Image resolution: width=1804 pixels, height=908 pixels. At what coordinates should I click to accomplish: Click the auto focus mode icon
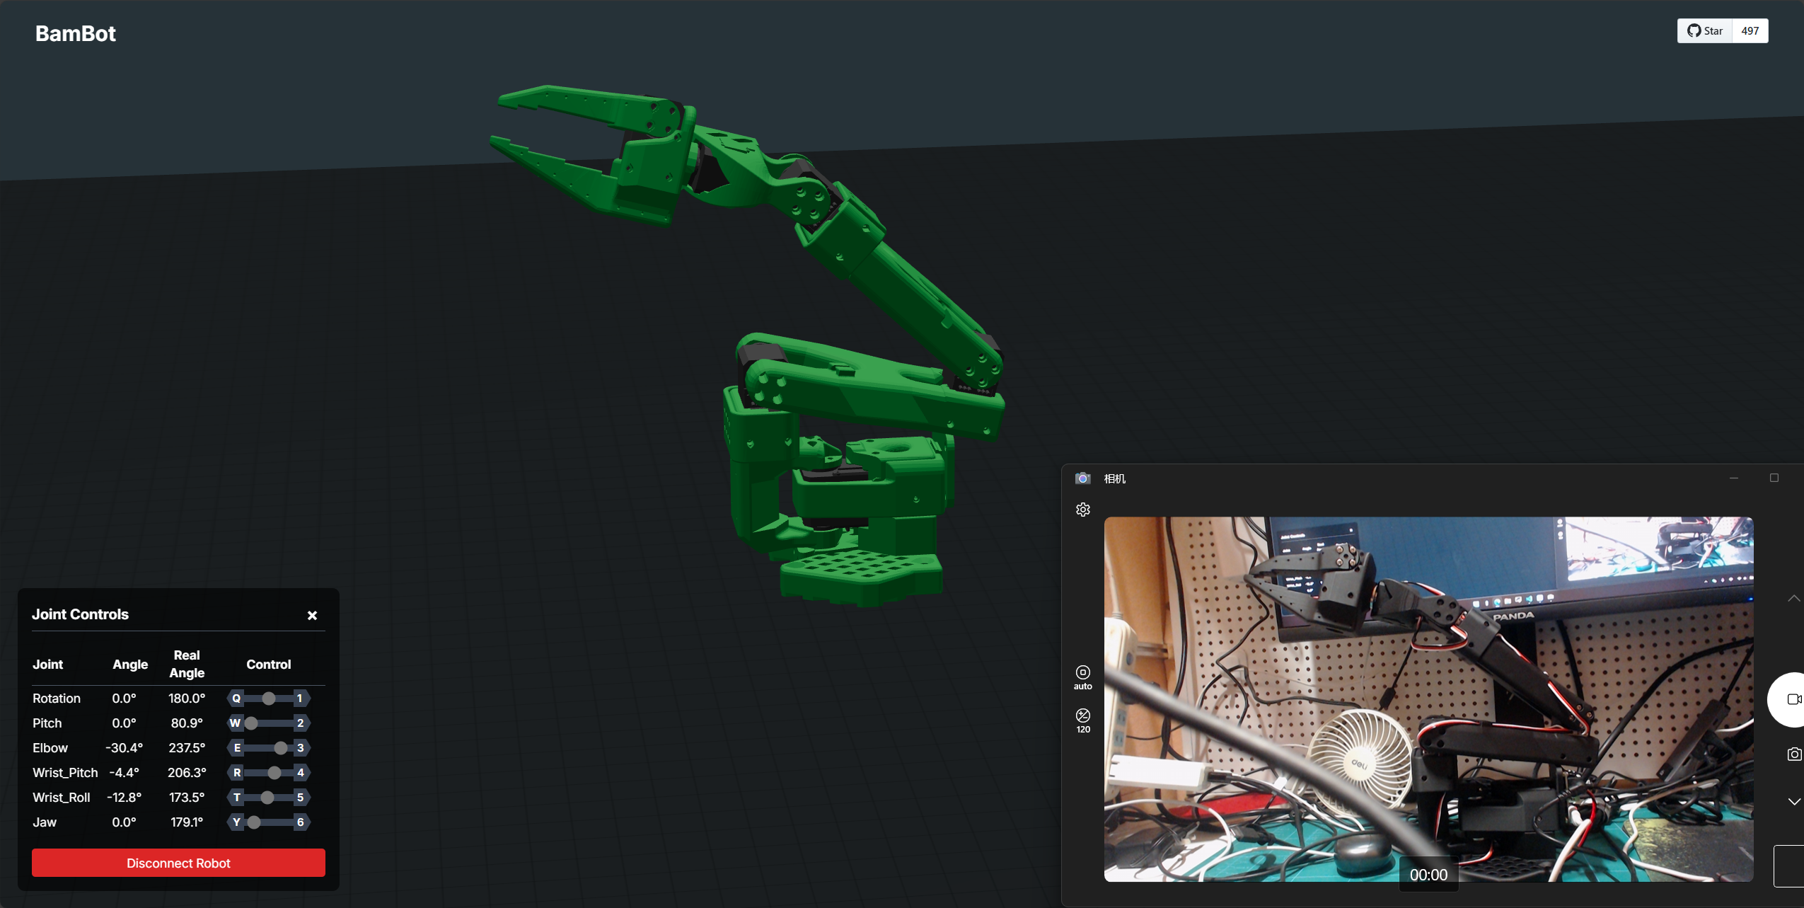(x=1082, y=673)
